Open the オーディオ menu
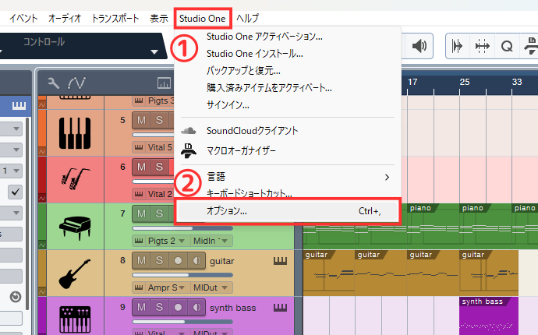This screenshot has height=335, width=538. click(65, 19)
